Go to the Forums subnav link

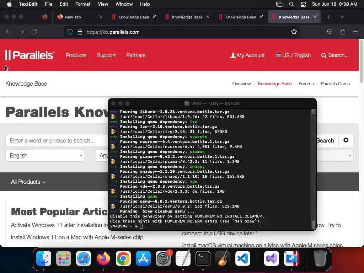pos(306,84)
